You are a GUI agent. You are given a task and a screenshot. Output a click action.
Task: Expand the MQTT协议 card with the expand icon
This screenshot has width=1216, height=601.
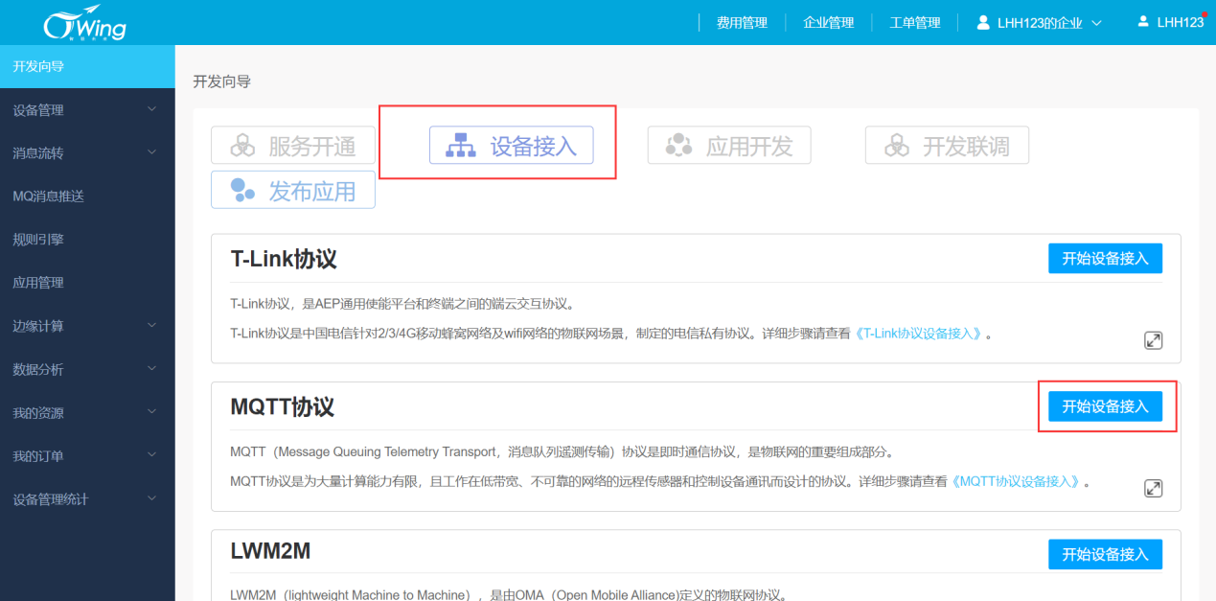pos(1154,488)
